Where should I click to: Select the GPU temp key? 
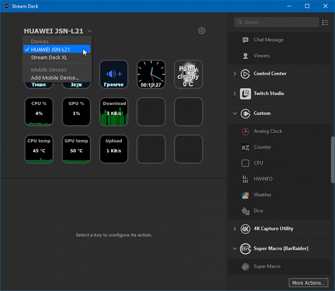coord(76,149)
